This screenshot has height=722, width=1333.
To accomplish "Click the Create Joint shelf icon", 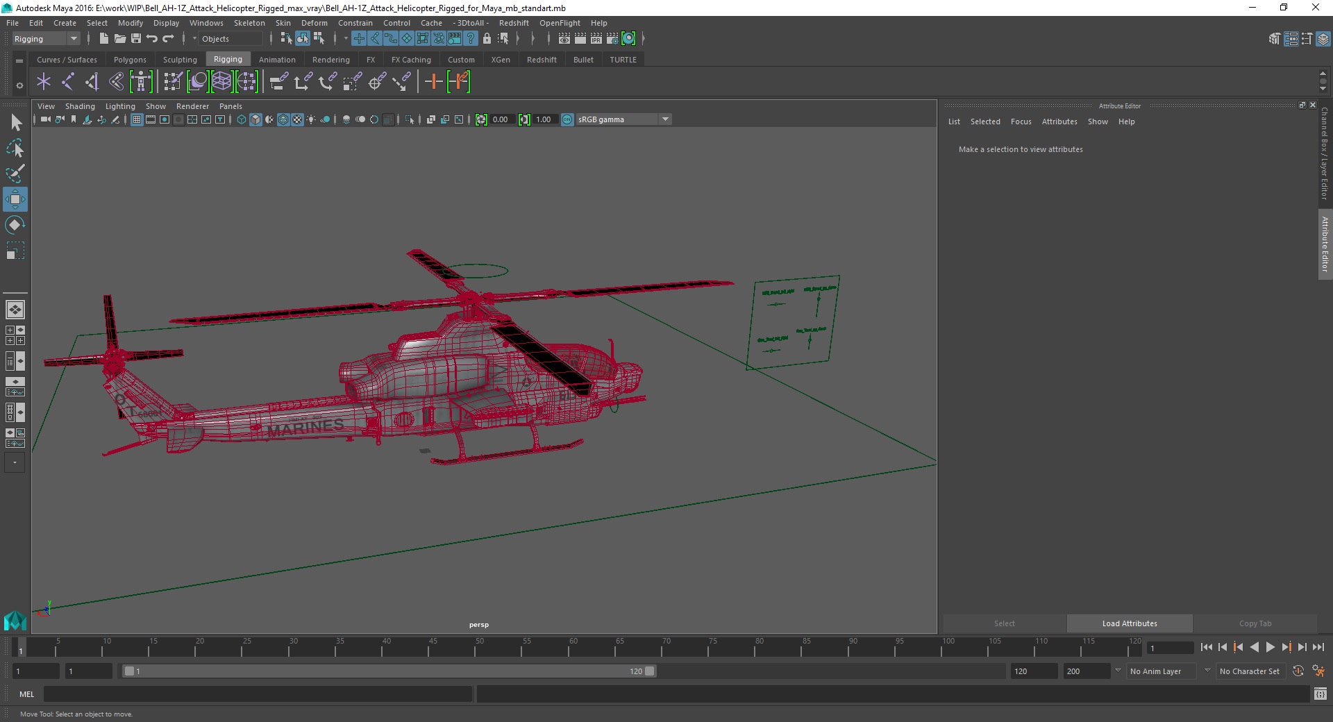I will tap(68, 82).
